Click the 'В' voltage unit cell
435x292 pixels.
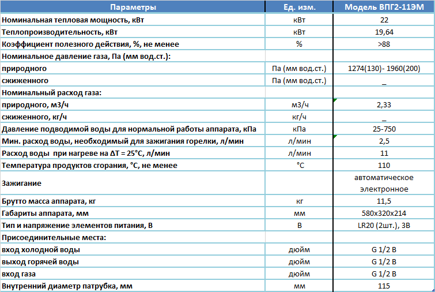coord(300,225)
